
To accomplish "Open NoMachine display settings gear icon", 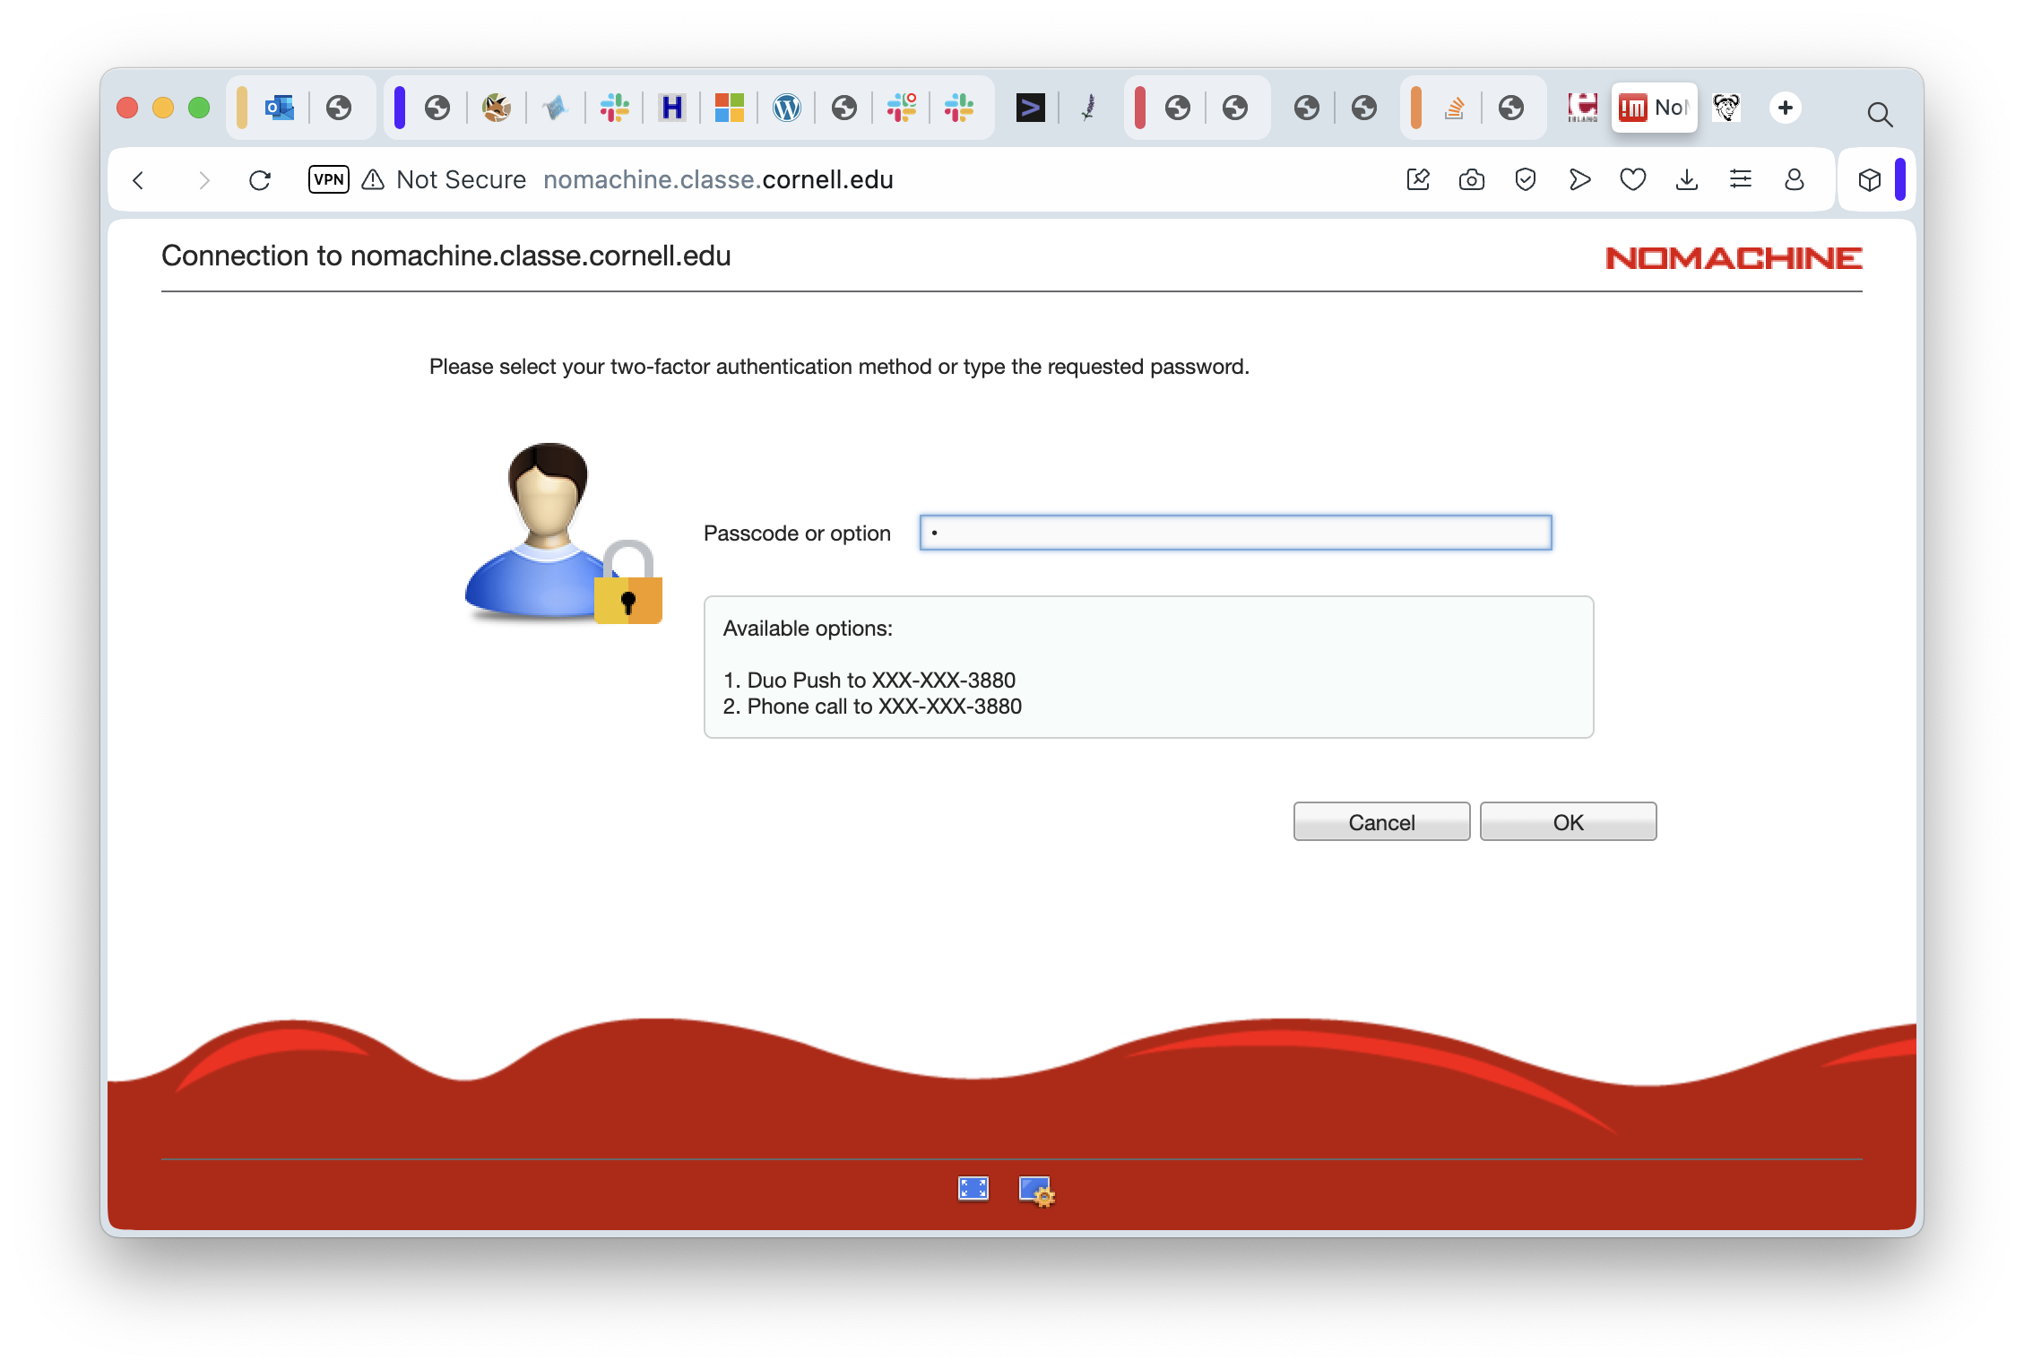I will [x=1037, y=1191].
